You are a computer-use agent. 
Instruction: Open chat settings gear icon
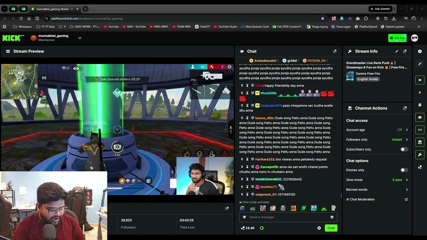[x=319, y=228]
